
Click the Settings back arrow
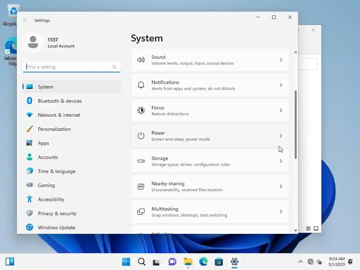(25, 20)
